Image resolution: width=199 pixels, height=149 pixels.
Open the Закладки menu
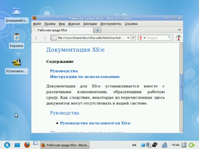[x=90, y=24]
